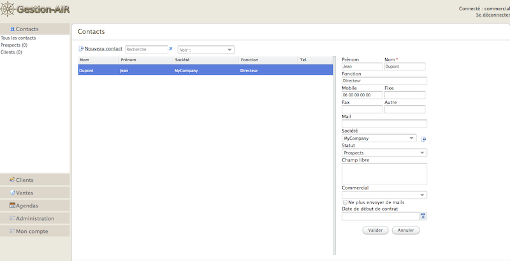Click the Nom field containing Dupont
The width and height of the screenshot is (510, 261).
[x=405, y=66]
